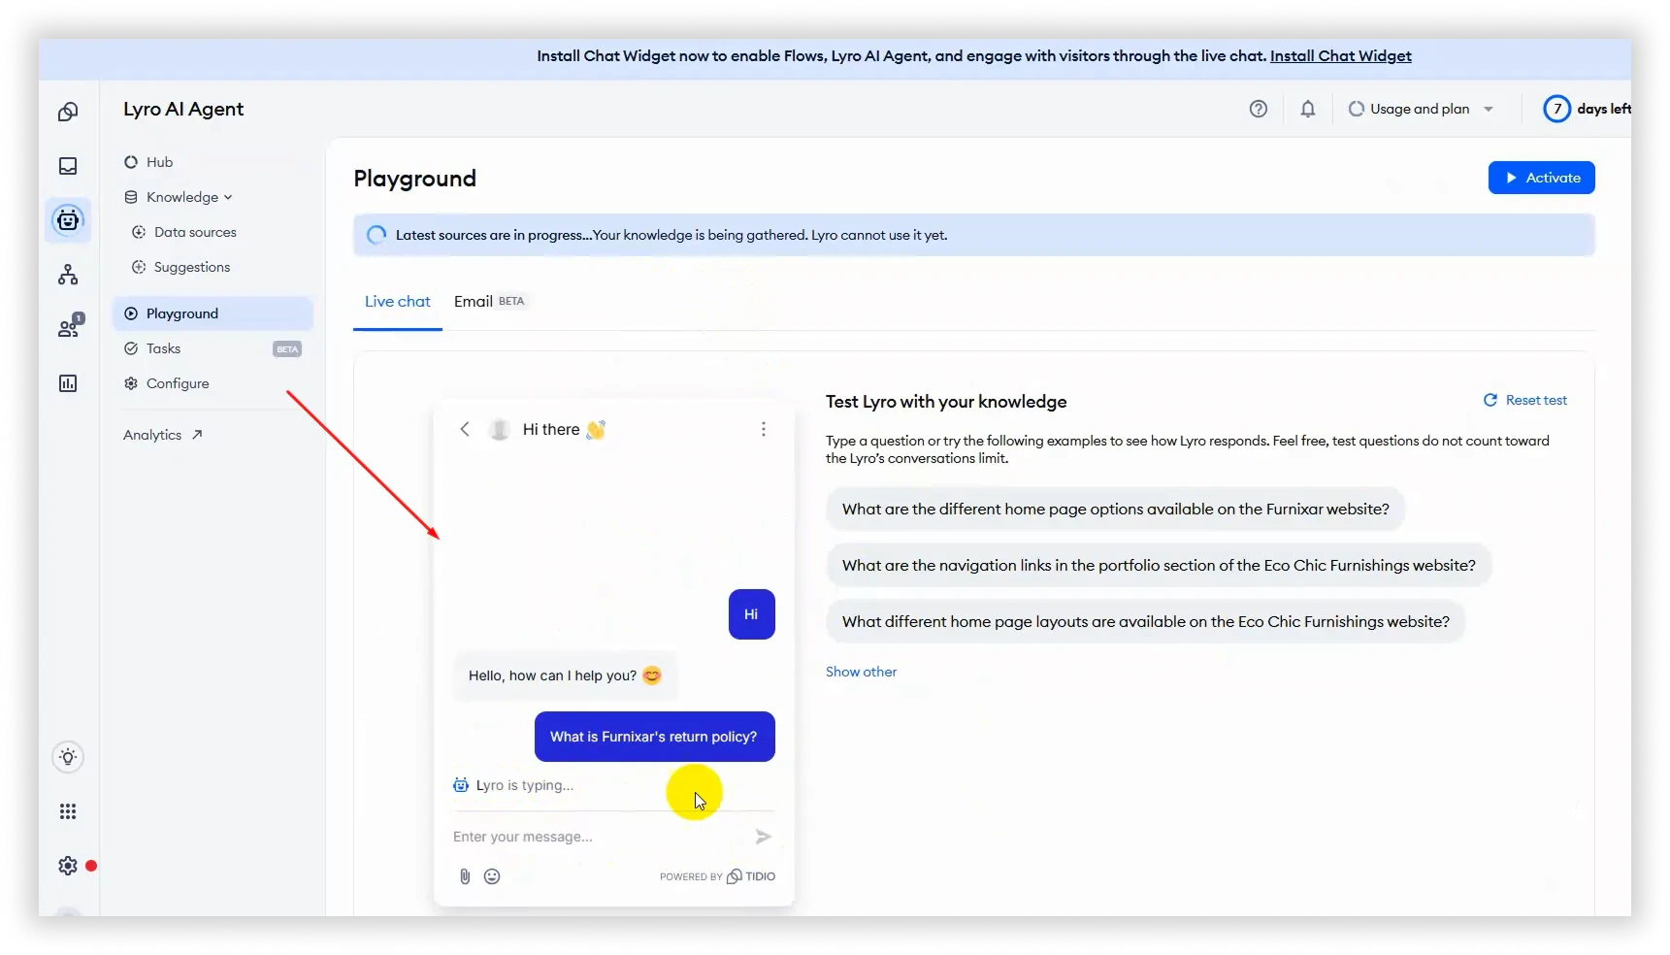Click the Hello how can I help reply
The image size is (1670, 955).
565,675
